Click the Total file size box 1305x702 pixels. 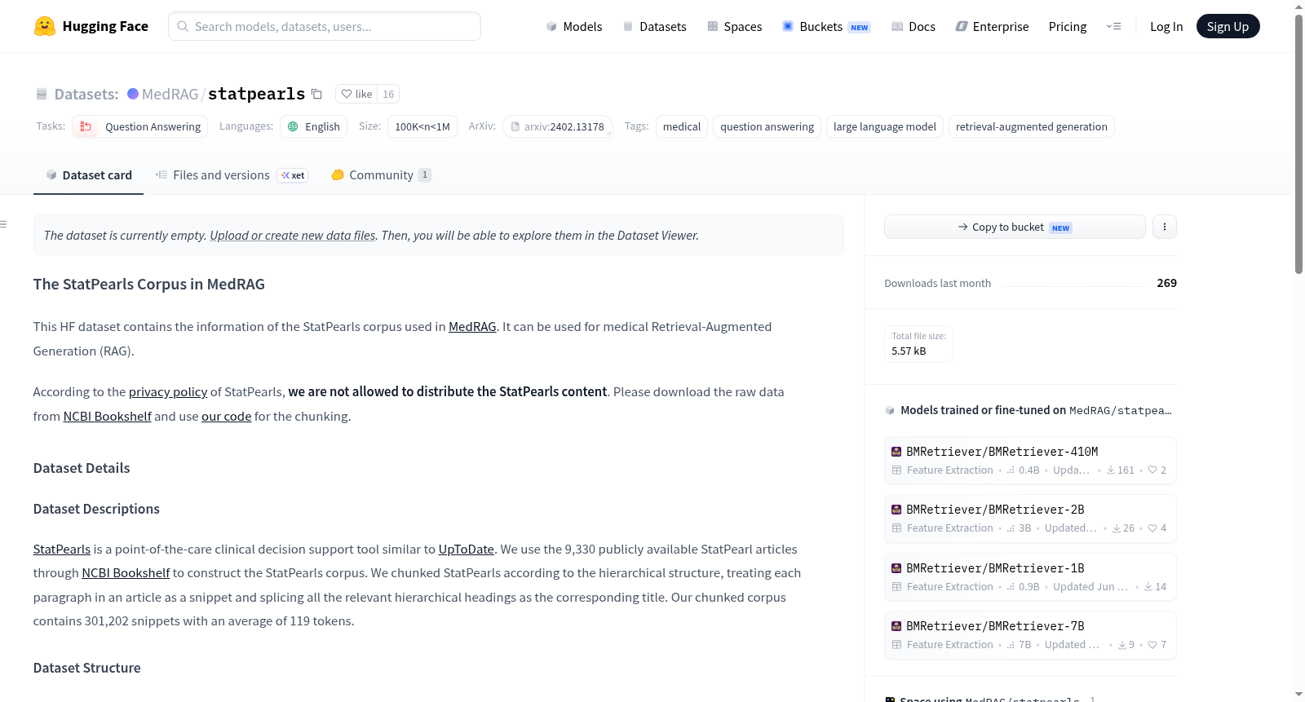click(918, 344)
